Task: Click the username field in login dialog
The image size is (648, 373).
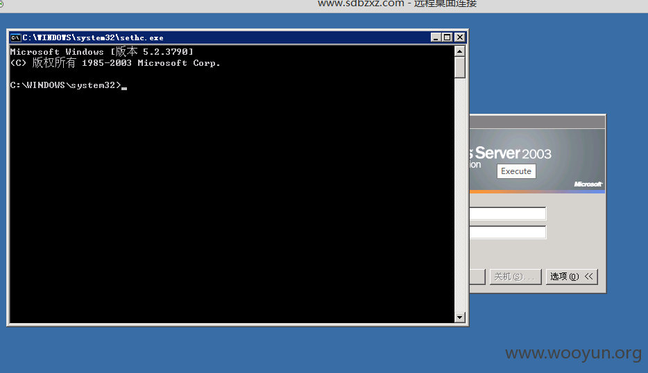Action: (x=507, y=214)
